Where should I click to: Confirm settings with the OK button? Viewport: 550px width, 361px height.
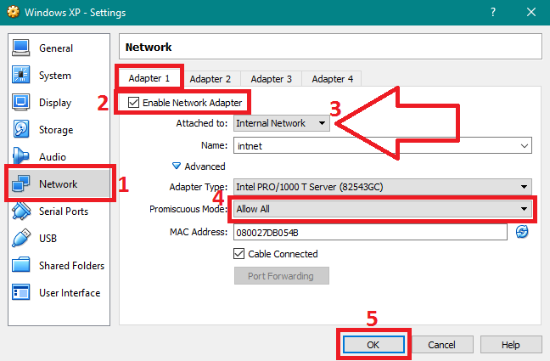(373, 345)
